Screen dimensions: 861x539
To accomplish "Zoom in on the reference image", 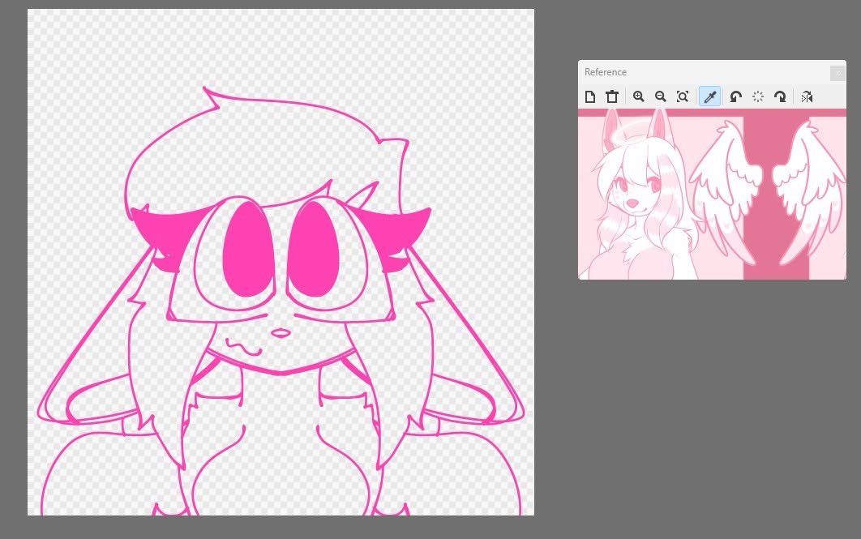I will click(x=638, y=96).
